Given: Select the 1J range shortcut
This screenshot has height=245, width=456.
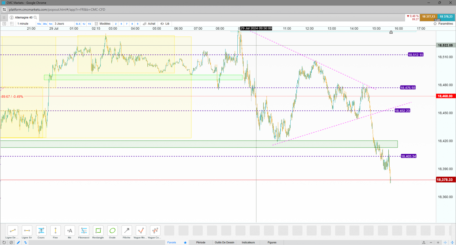Looking at the screenshot, I should click(x=84, y=24).
